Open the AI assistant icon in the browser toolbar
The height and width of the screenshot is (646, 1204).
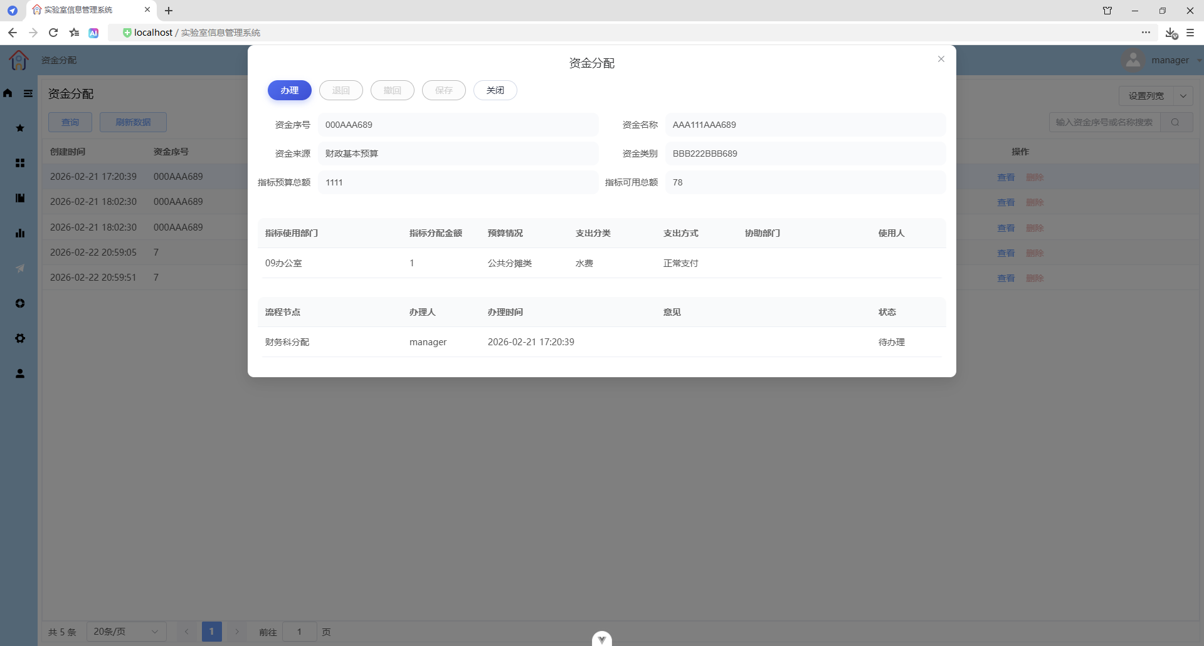[93, 33]
